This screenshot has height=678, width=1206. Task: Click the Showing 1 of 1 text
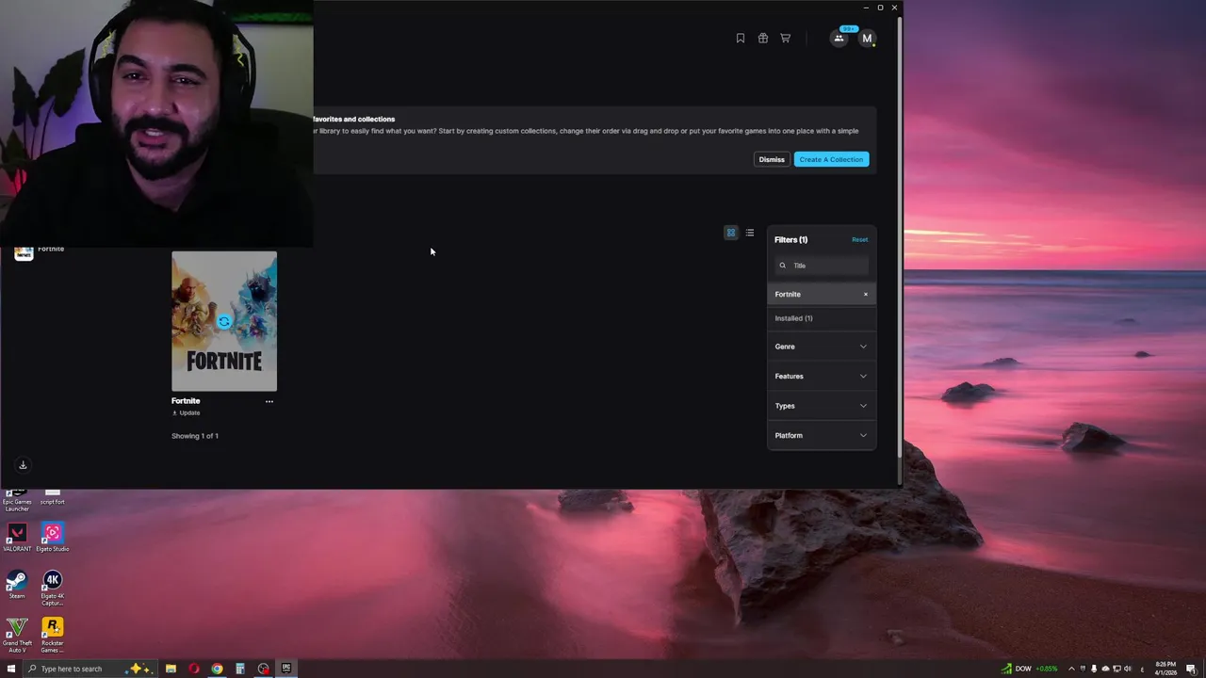click(195, 436)
